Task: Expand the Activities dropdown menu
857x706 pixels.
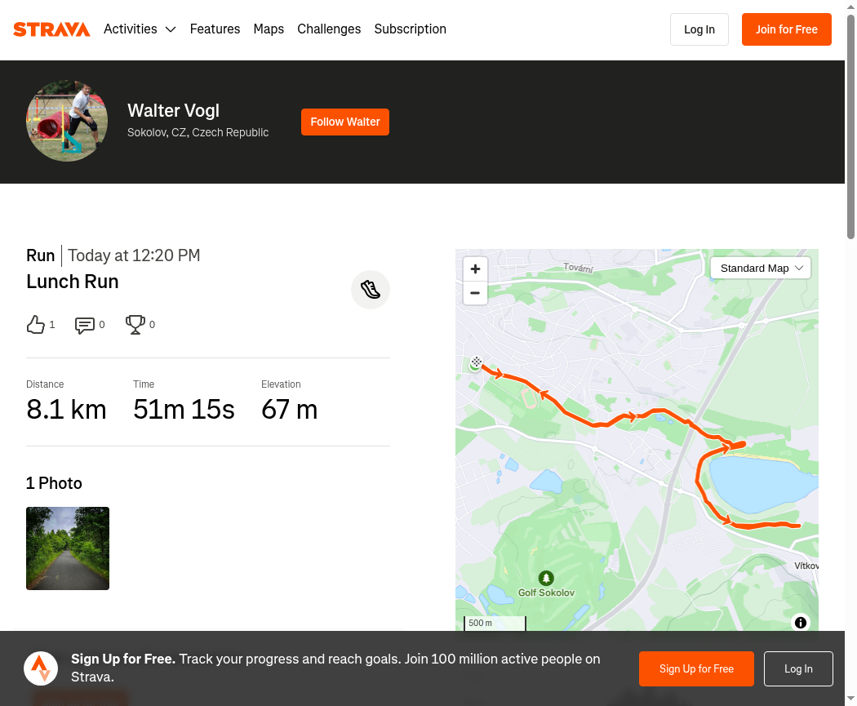Action: (x=140, y=29)
